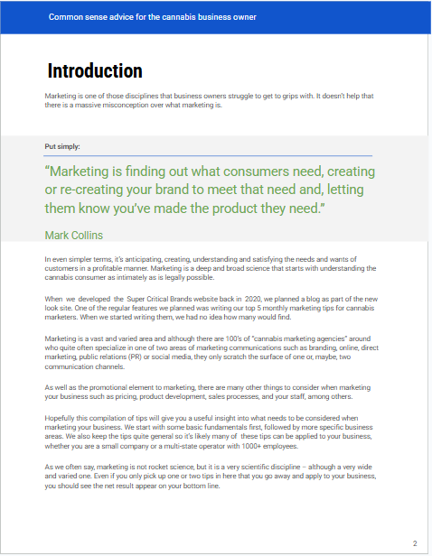The width and height of the screenshot is (432, 556).
Task: Click the 'Hopefully this compilation' paragraph
Action: [x=209, y=431]
